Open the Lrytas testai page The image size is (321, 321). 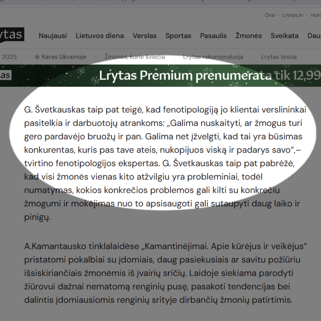coord(279,57)
